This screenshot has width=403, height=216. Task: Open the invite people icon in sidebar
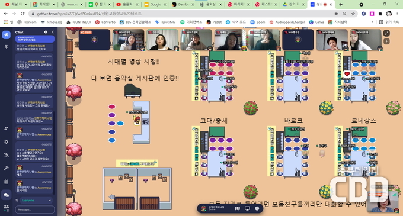tap(6, 128)
